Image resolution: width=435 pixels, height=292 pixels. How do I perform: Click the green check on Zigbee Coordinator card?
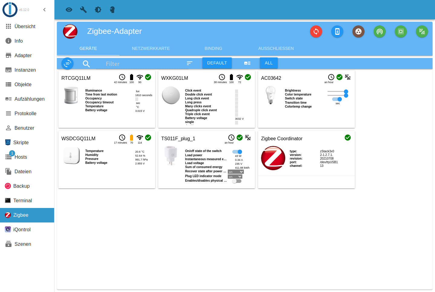(348, 138)
